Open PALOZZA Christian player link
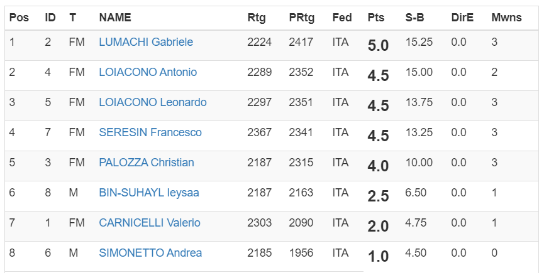This screenshot has height=273, width=544. [147, 163]
